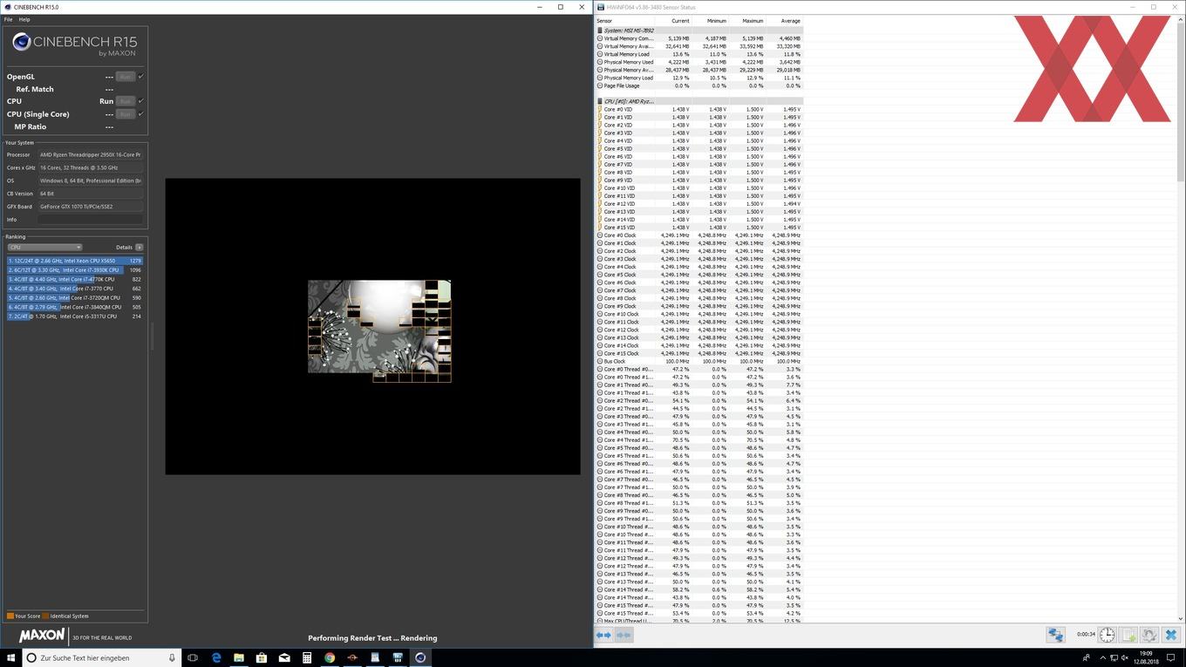This screenshot has width=1186, height=667.
Task: Open Cinebench File menu
Action: point(8,19)
